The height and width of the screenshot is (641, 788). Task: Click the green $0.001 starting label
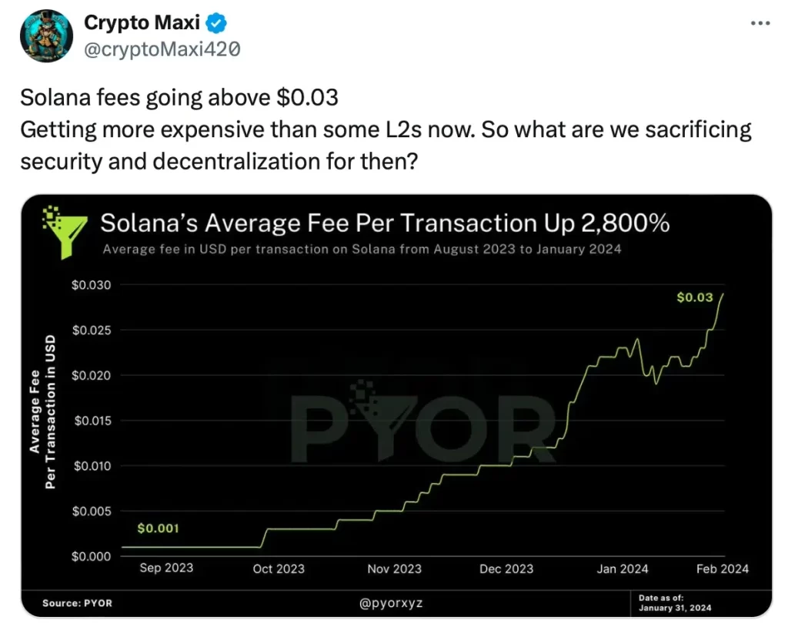point(158,529)
